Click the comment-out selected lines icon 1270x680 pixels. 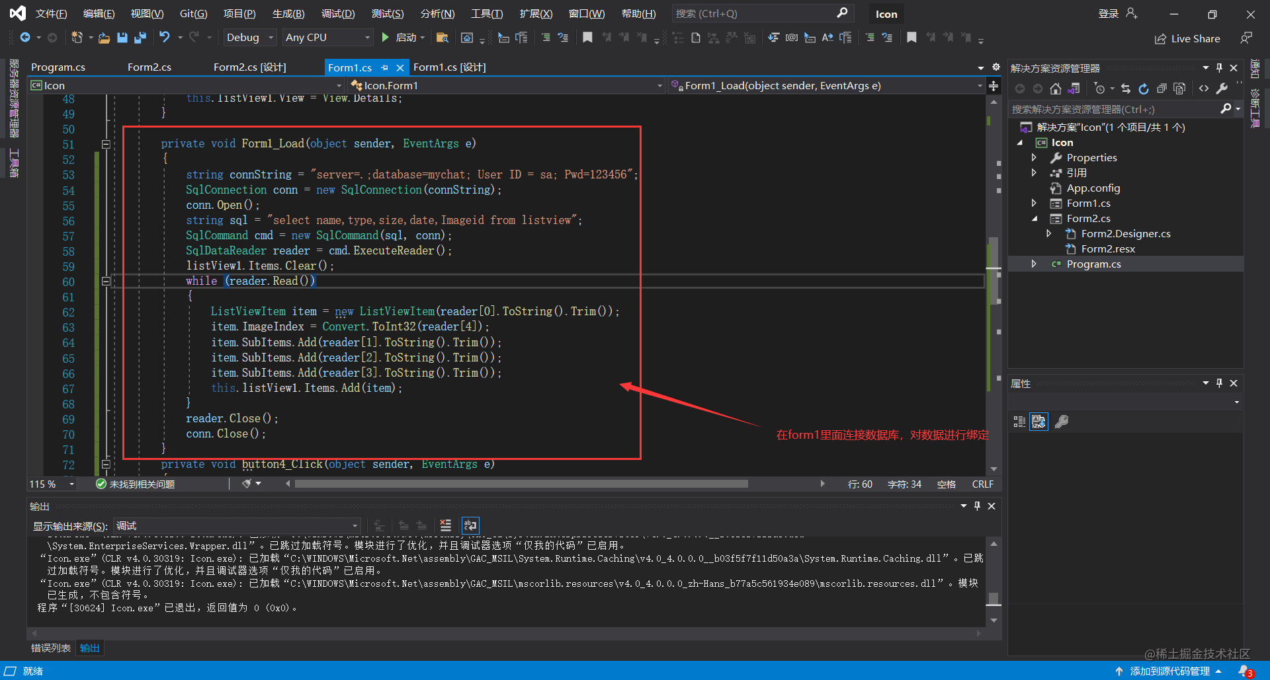coord(546,38)
